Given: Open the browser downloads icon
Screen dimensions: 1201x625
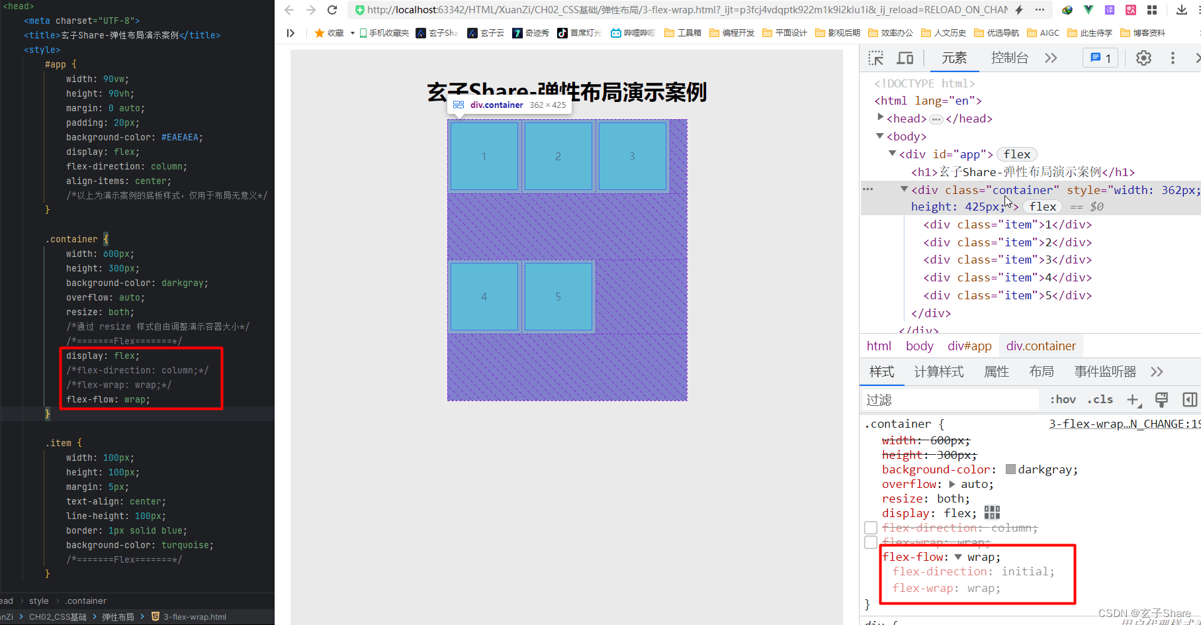Looking at the screenshot, I should tap(1182, 10).
